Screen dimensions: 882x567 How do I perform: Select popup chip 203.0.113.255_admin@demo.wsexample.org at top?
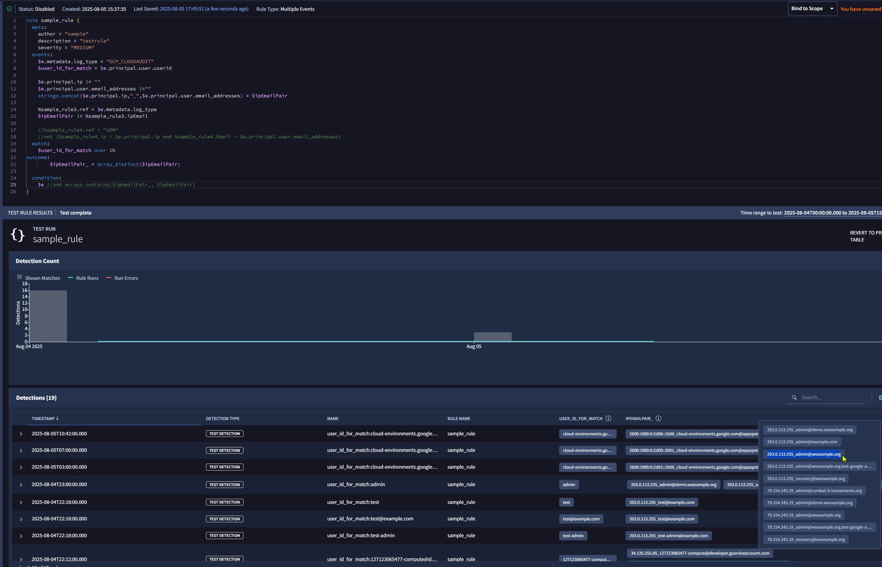coord(810,430)
